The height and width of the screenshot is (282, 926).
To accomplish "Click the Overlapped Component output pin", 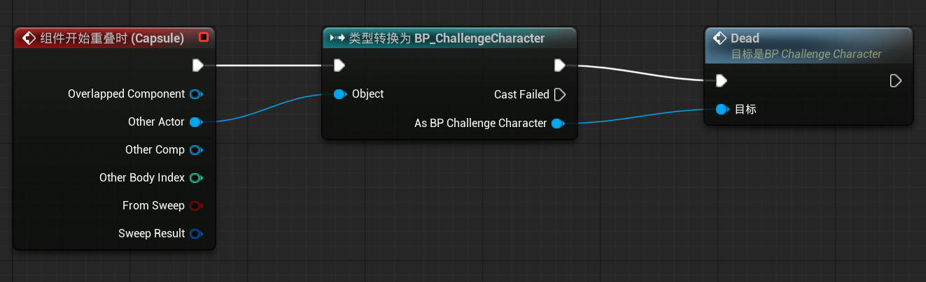I will 196,94.
